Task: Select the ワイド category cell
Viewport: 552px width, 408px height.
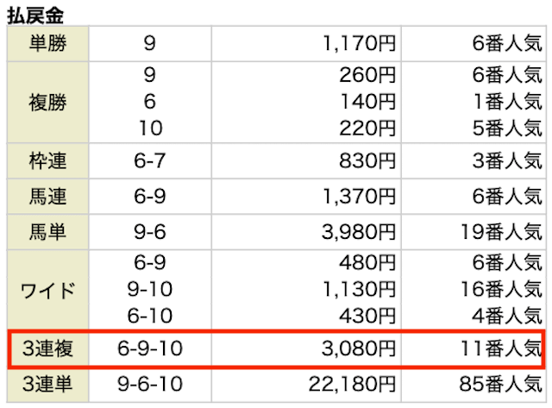Action: [48, 291]
